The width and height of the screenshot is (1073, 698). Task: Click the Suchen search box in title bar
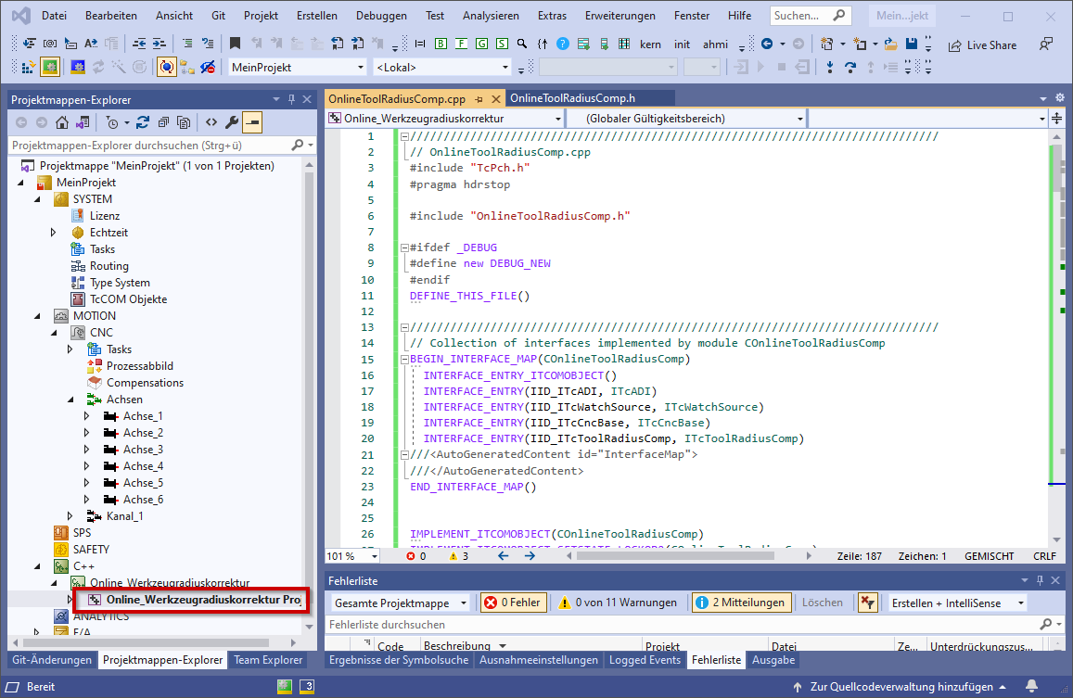pos(811,15)
